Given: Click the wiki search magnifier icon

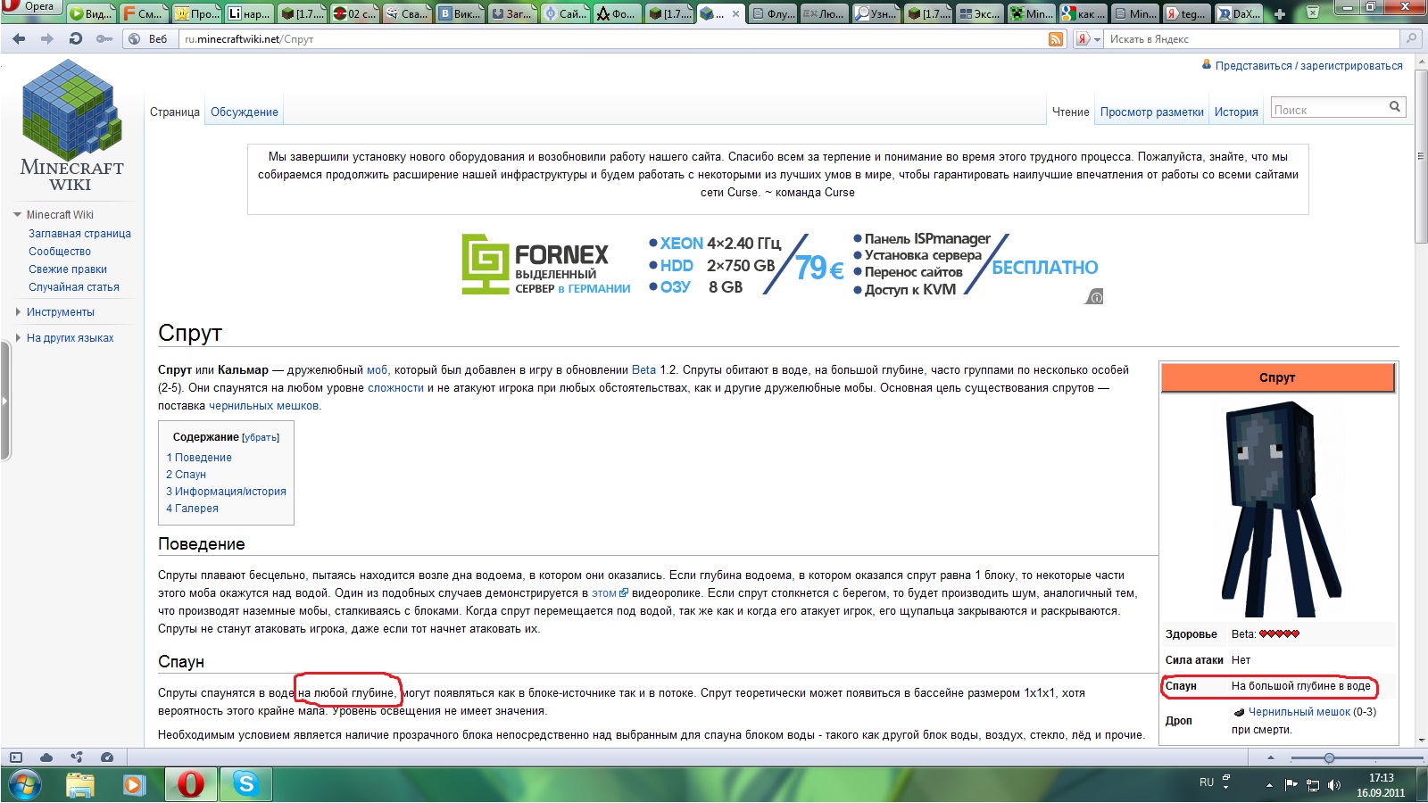Looking at the screenshot, I should click(1394, 107).
